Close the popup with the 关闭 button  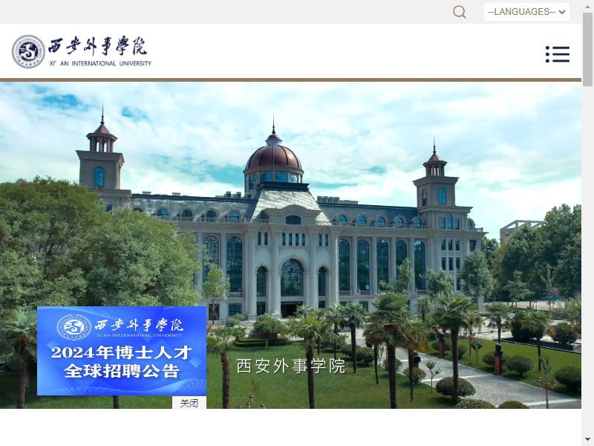189,403
